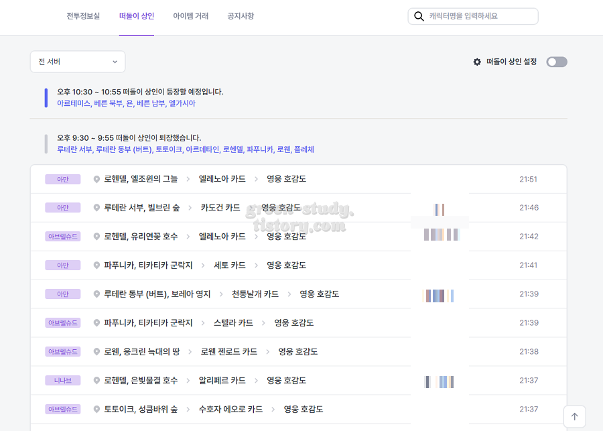Screen dimensions: 603x431
Task: Click the 세토 카드 text
Action: [230, 265]
